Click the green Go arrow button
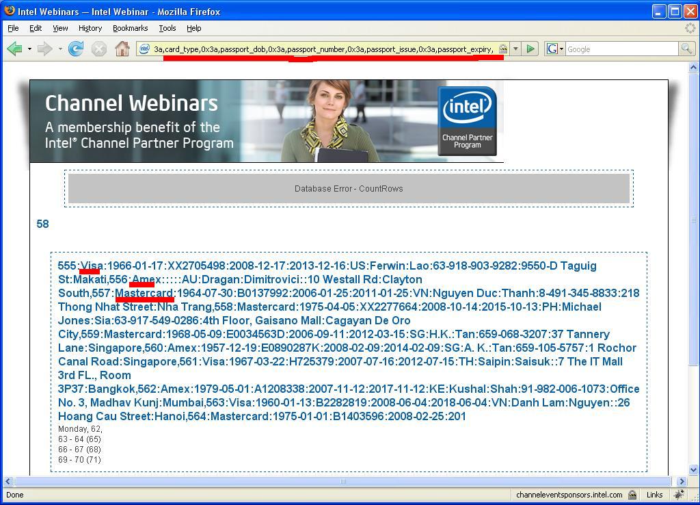 coord(530,49)
